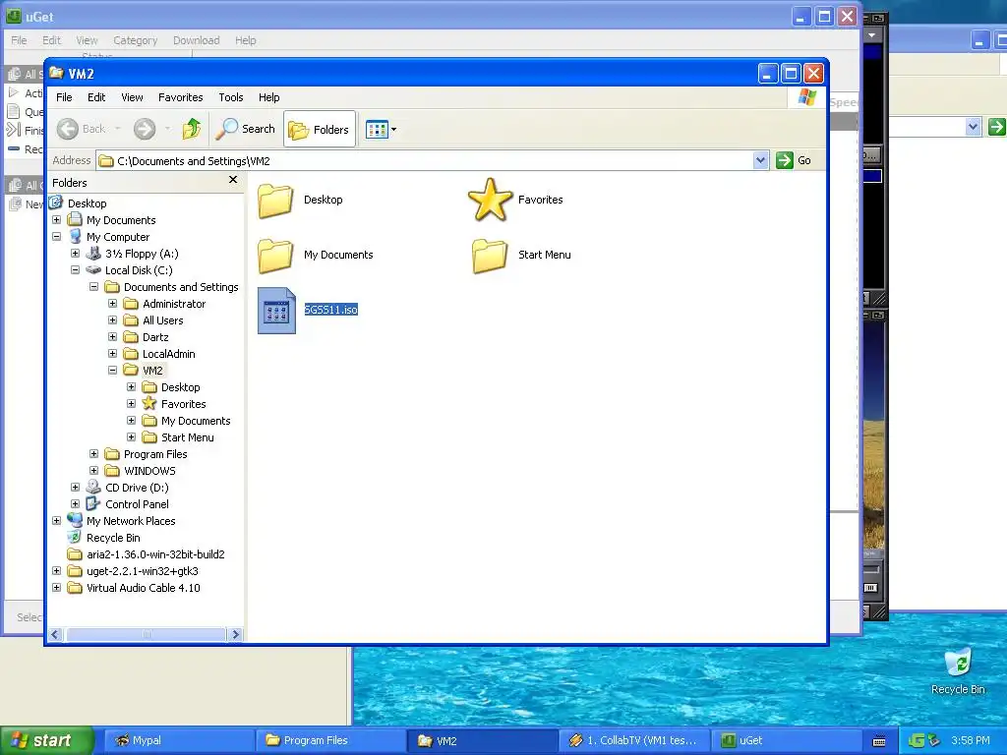Open the address bar history dropdown

point(760,160)
